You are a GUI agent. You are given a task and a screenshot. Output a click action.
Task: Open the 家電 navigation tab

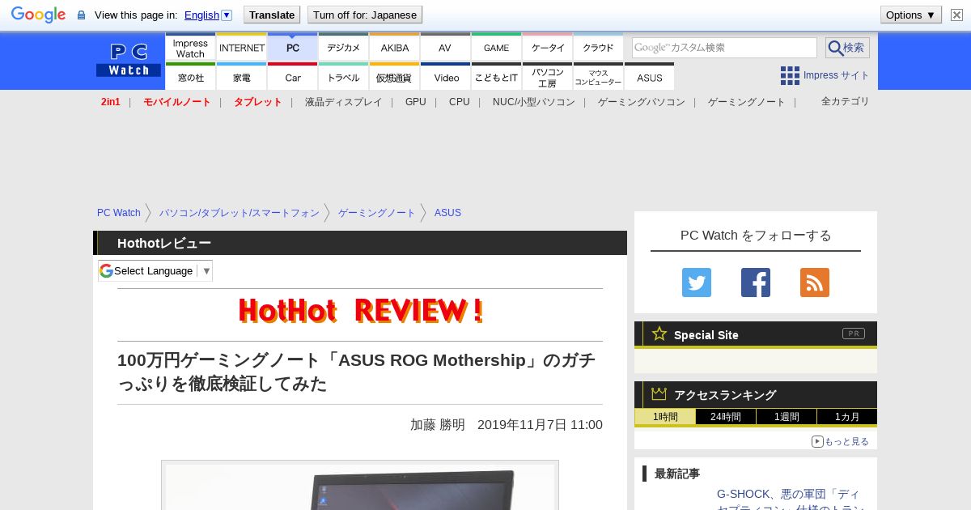tap(242, 77)
